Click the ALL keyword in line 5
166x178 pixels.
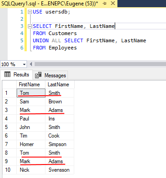coord(56,40)
